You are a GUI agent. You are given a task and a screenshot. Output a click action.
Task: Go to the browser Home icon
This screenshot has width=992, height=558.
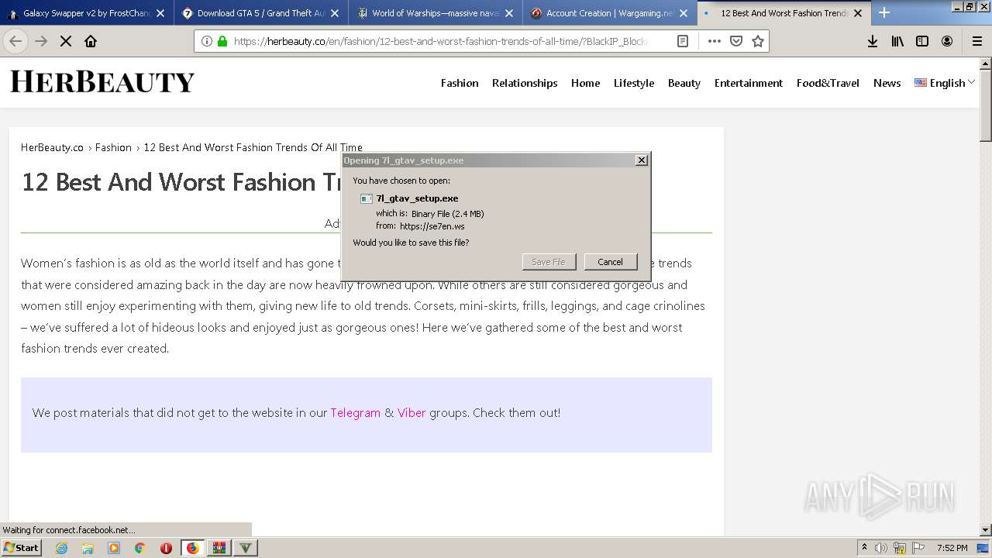tap(91, 41)
